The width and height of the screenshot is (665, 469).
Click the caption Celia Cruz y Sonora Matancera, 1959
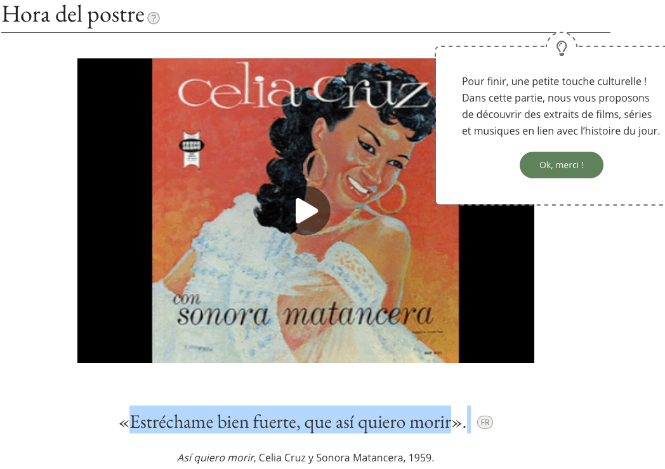point(346,458)
